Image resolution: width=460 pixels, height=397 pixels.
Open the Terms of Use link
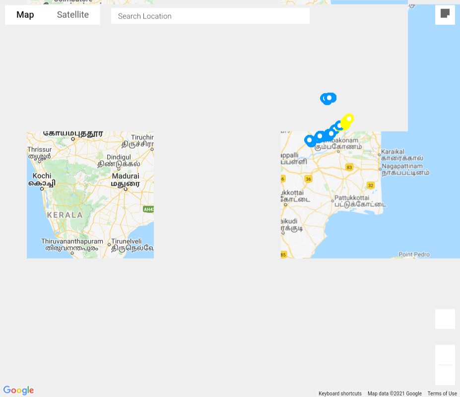pos(442,394)
